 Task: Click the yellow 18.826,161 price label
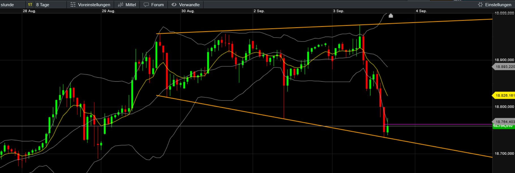pyautogui.click(x=504, y=95)
